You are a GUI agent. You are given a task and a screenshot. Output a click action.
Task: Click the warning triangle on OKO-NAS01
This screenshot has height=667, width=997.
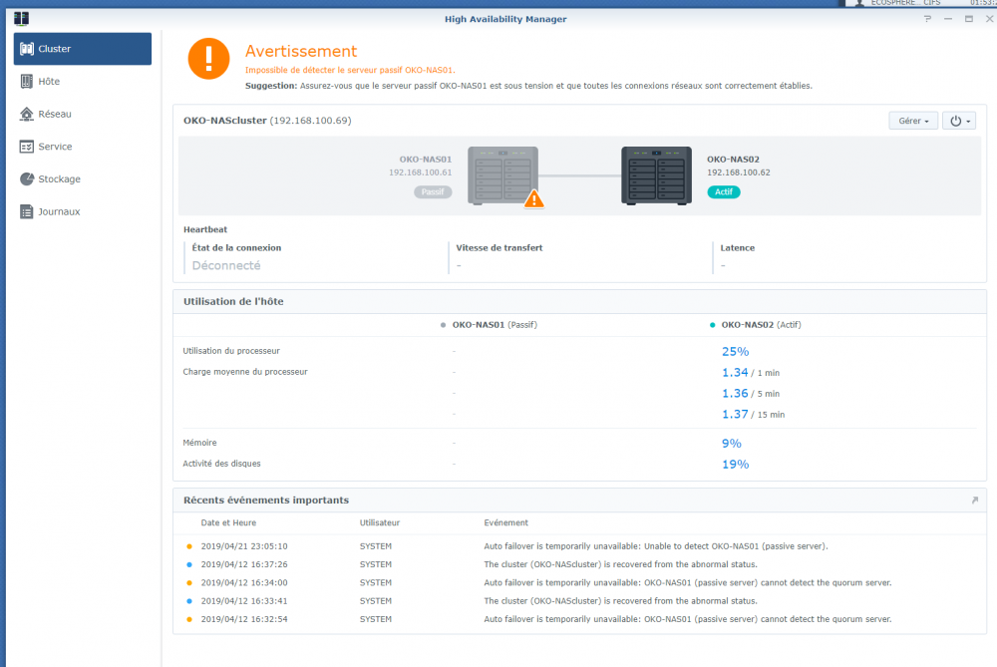click(534, 199)
